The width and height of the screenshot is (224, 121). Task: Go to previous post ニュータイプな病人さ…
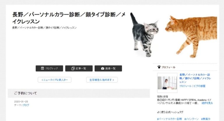pyautogui.click(x=55, y=80)
